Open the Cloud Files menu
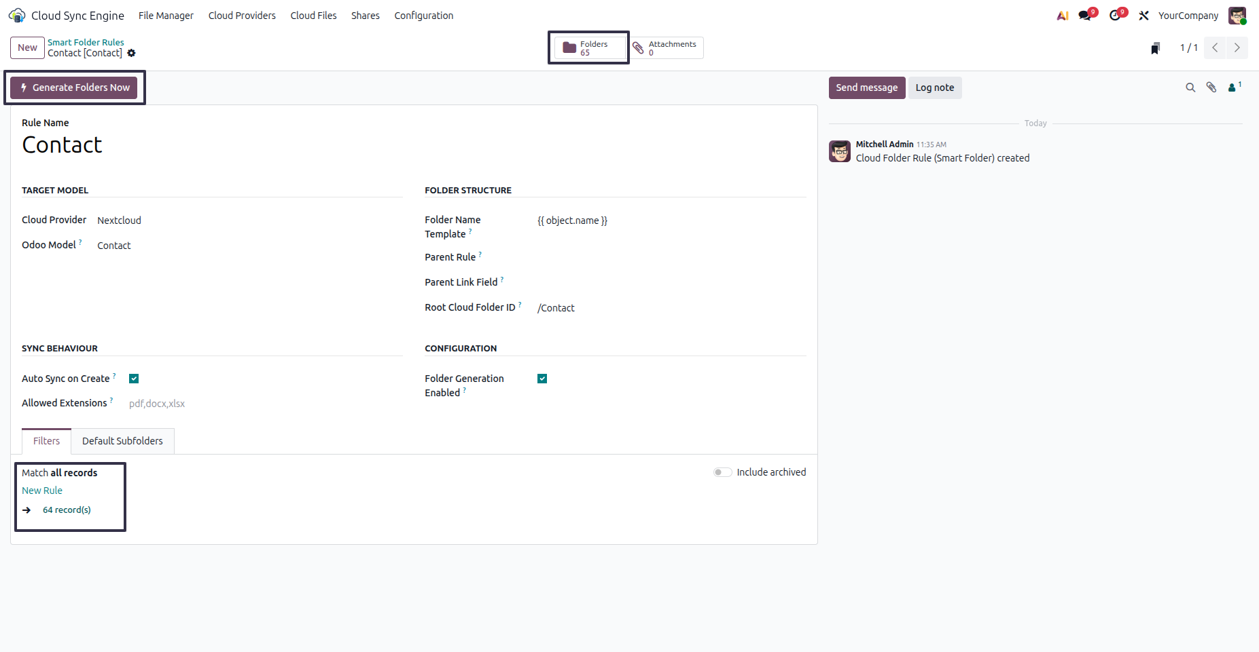1259x652 pixels. (x=313, y=16)
